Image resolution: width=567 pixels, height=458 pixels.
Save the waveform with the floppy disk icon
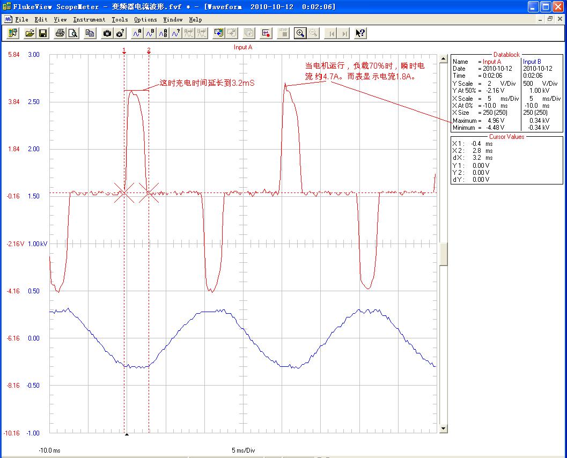click(43, 33)
